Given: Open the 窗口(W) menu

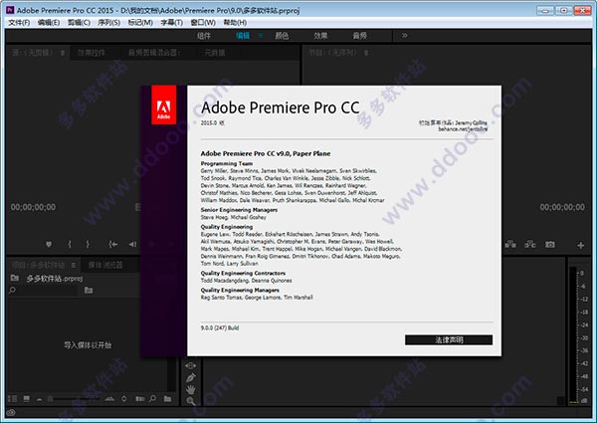Looking at the screenshot, I should pyautogui.click(x=203, y=23).
